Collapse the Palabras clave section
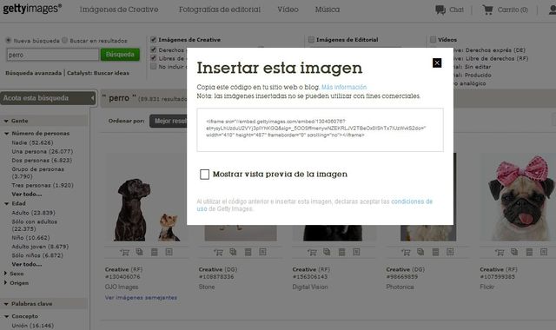The height and width of the screenshot is (330, 556). pos(6,304)
